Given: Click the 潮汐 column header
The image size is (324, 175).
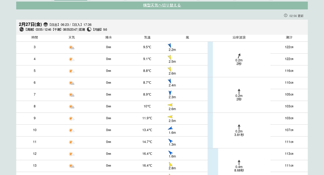Looking at the screenshot, I should tap(289, 37).
